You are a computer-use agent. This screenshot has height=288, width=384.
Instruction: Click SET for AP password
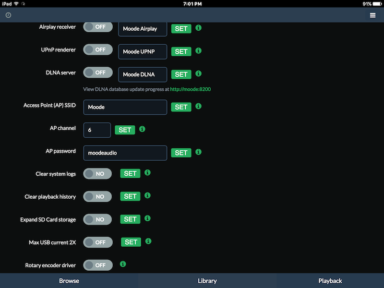click(x=181, y=153)
